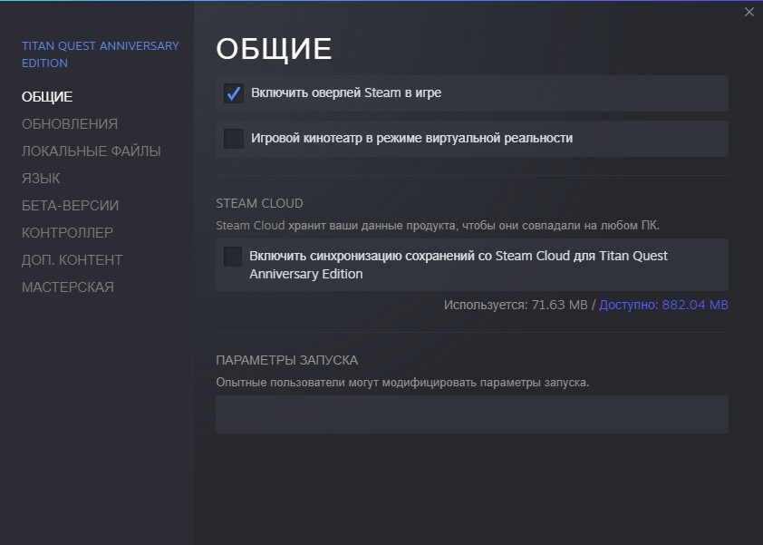Screen dimensions: 763x545
Task: Go to ЛОКАЛЬНЫЕ ФАЙЛЫ settings
Action: (91, 151)
